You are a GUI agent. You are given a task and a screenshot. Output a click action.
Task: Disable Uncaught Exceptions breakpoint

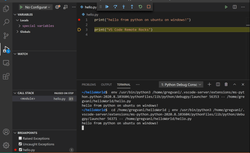coord(20,144)
